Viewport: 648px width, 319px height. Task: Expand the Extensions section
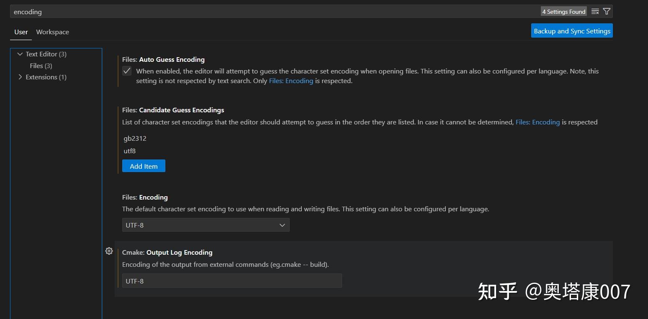click(x=20, y=77)
